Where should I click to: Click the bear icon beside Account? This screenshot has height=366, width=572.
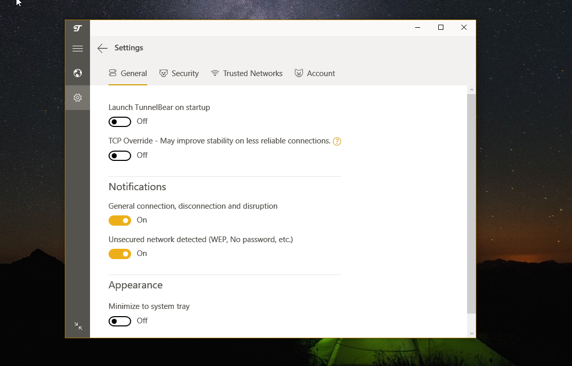[299, 74]
